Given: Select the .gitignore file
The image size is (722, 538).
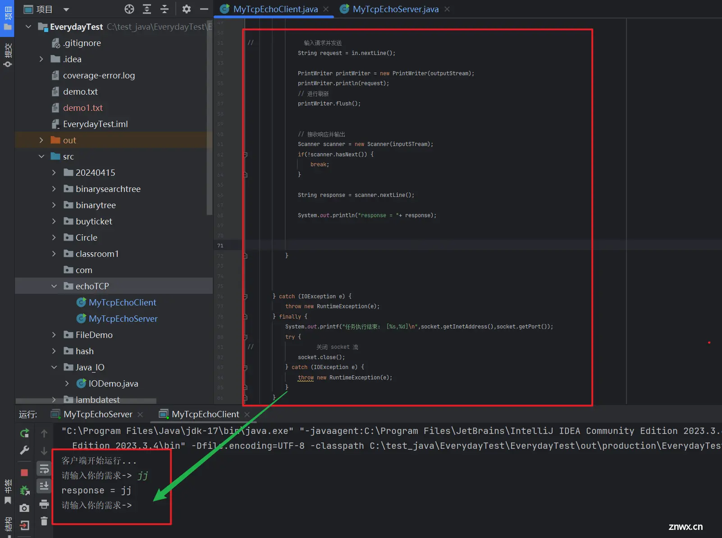Looking at the screenshot, I should 82,43.
